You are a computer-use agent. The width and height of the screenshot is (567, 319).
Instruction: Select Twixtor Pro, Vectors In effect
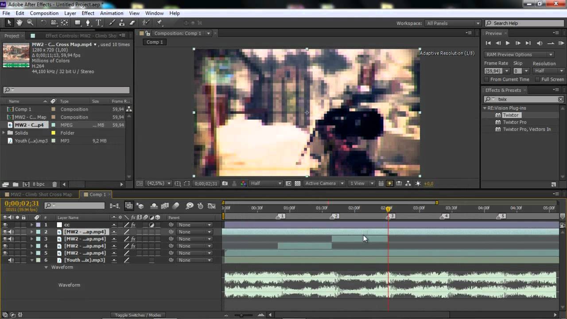527,129
